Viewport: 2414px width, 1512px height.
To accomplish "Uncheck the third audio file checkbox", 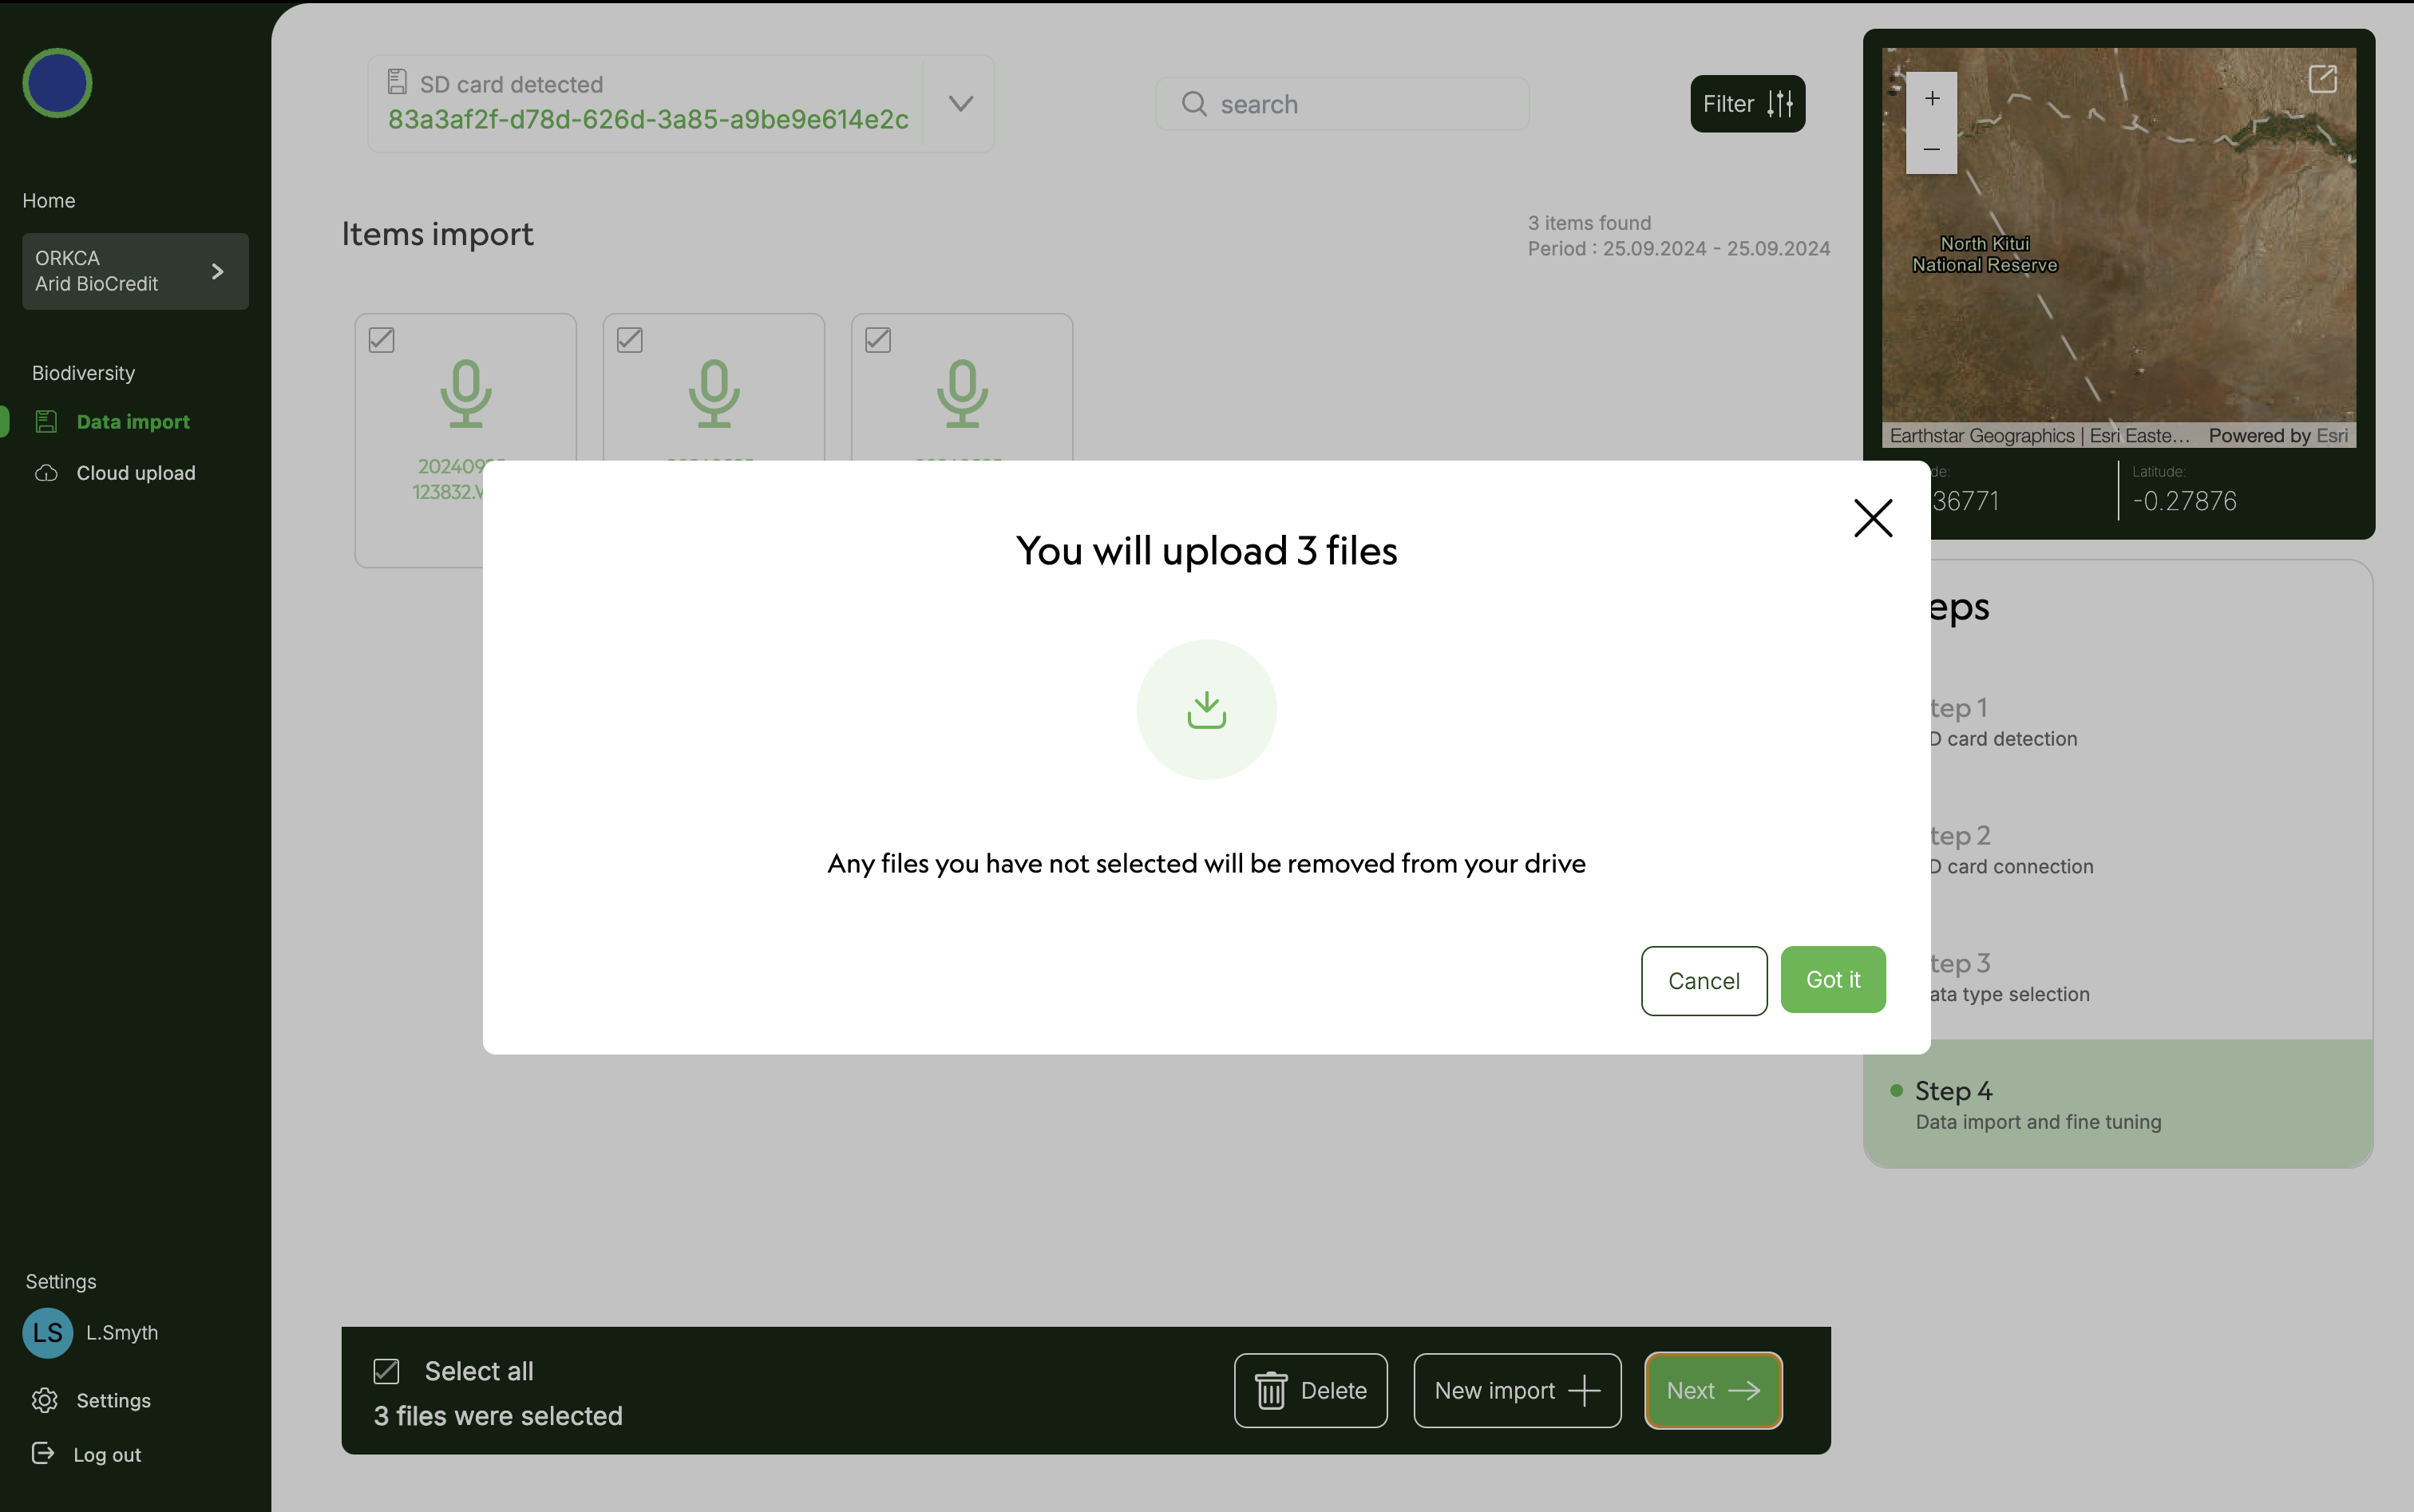I will (x=877, y=340).
